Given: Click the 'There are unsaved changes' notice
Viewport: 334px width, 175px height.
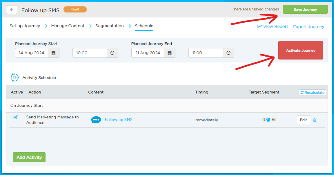Looking at the screenshot, I should click(255, 9).
